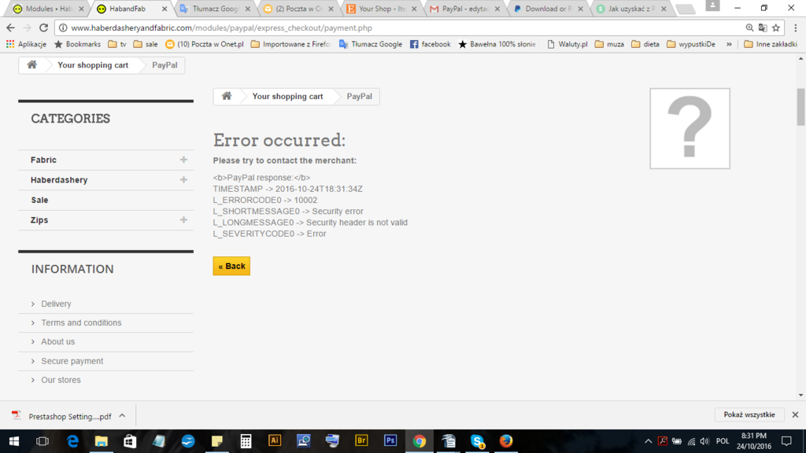Launch Adobe Illustrator from the taskbar

coord(275,441)
